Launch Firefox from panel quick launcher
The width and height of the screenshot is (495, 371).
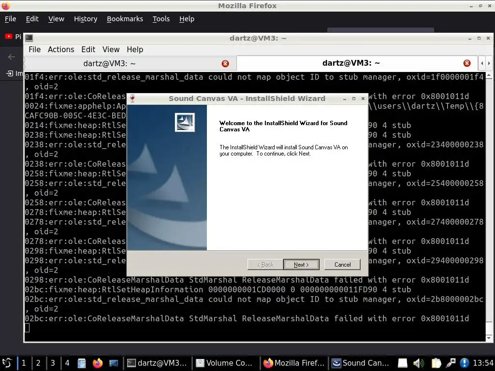pos(98,363)
